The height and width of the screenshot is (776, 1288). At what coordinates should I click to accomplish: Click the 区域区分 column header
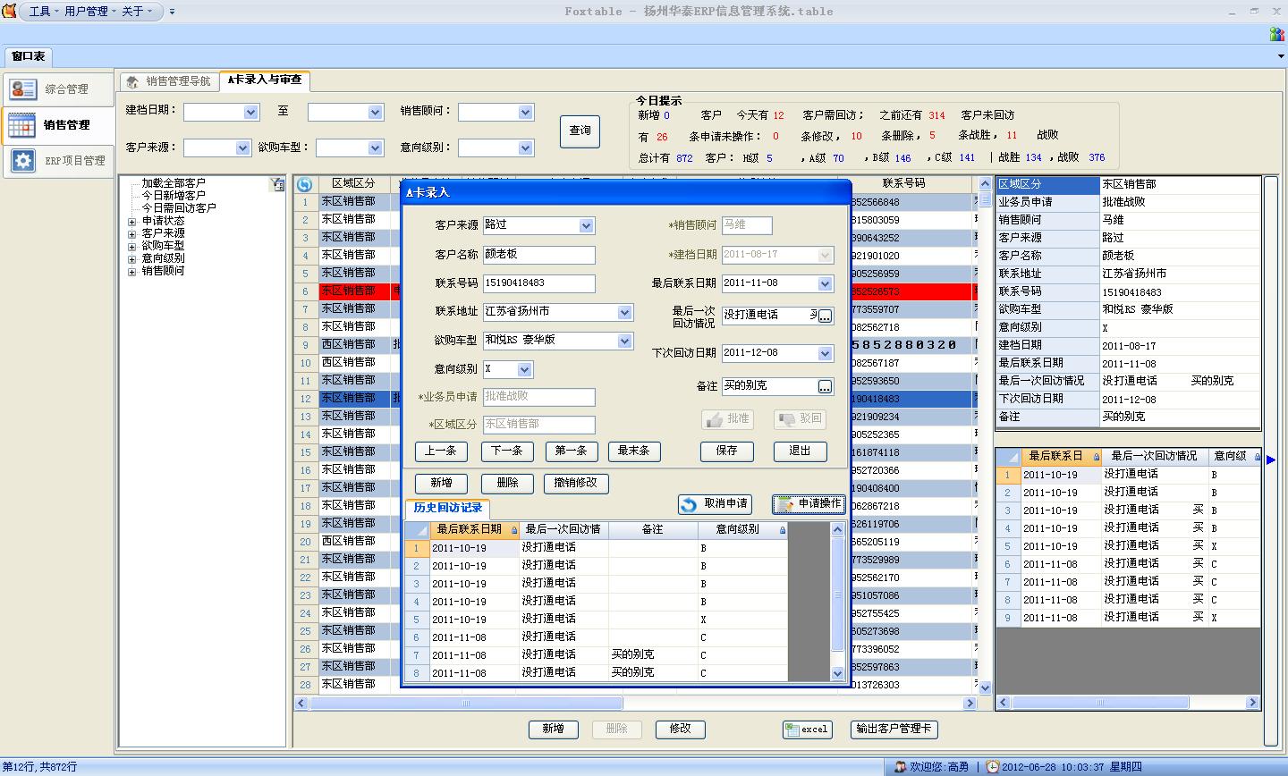pyautogui.click(x=353, y=183)
